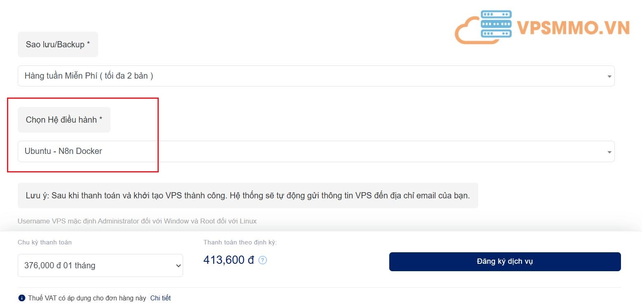Click the Sao lưu/Backup label
642x307 pixels.
point(58,44)
